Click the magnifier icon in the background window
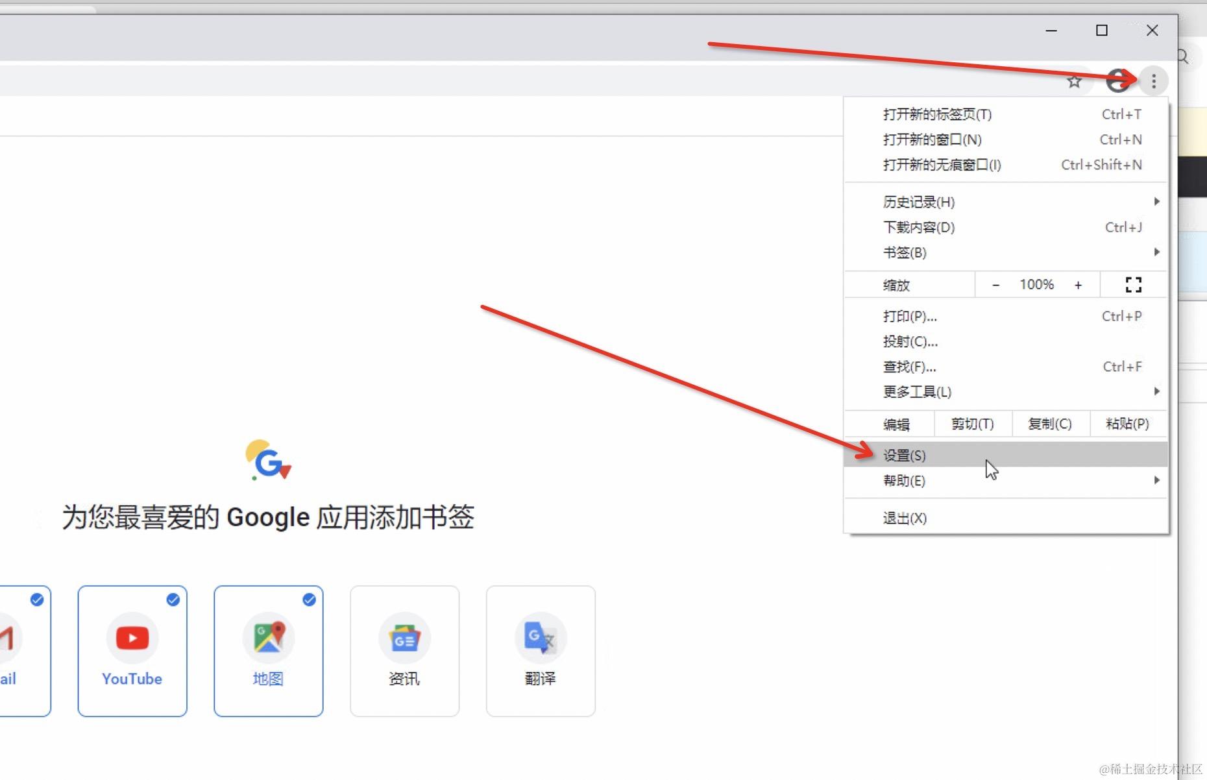This screenshot has height=780, width=1207. pos(1183,56)
